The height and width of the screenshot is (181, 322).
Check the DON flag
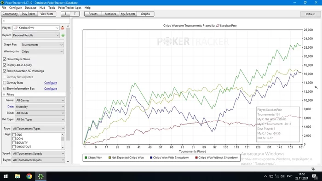(14, 139)
